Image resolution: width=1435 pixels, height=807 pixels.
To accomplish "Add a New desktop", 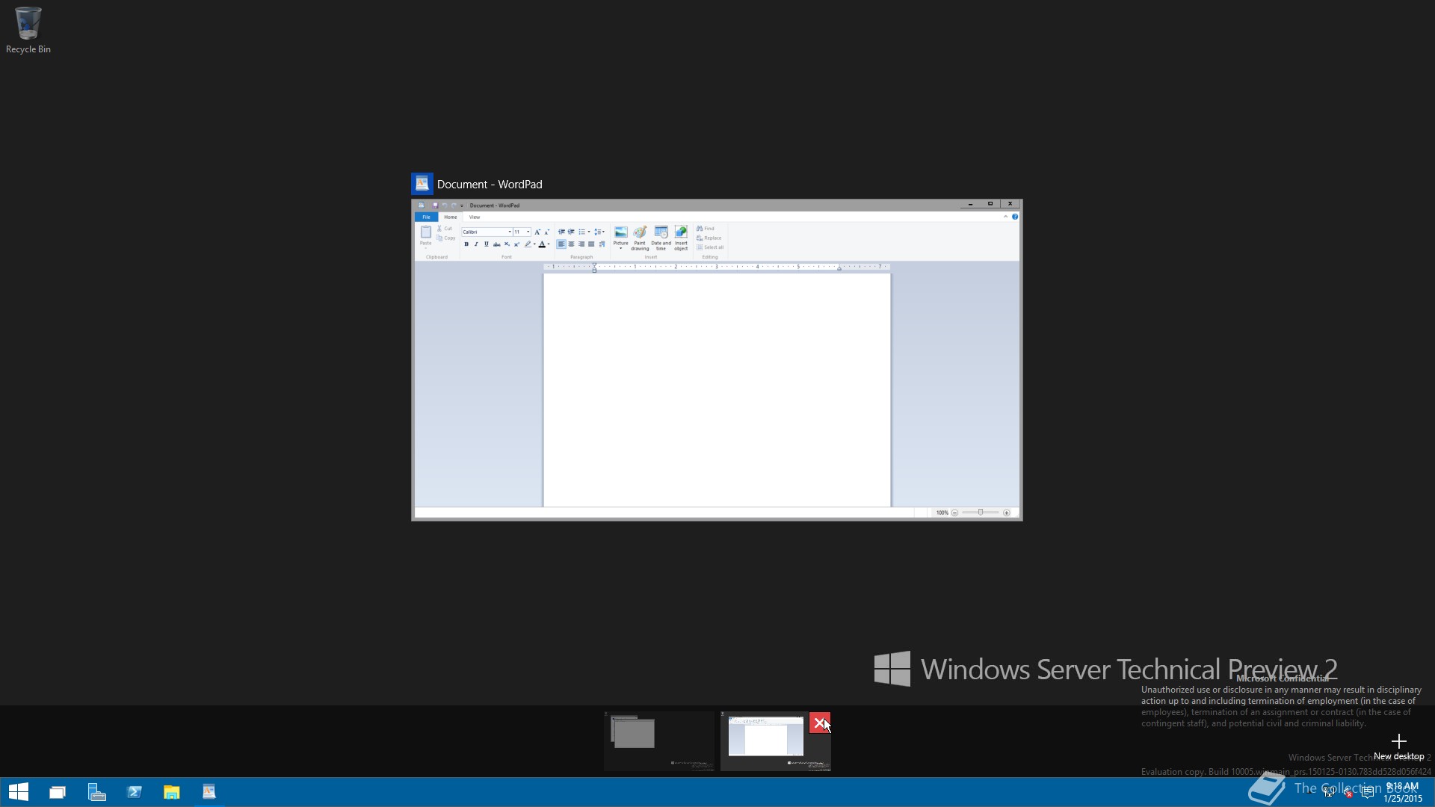I will tap(1398, 746).
